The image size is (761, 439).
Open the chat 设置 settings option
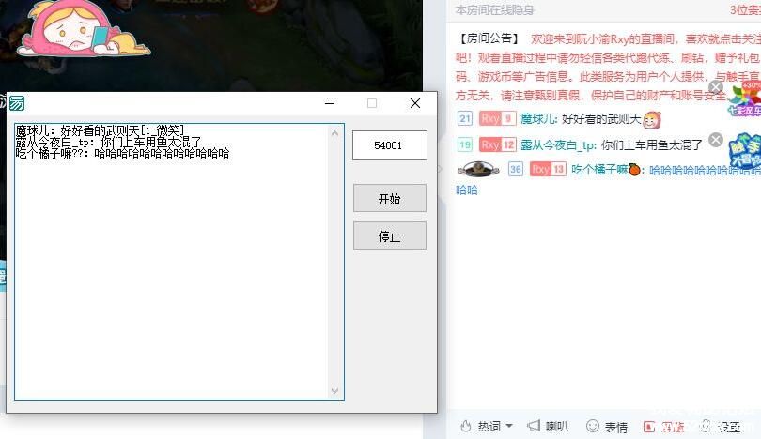[722, 427]
